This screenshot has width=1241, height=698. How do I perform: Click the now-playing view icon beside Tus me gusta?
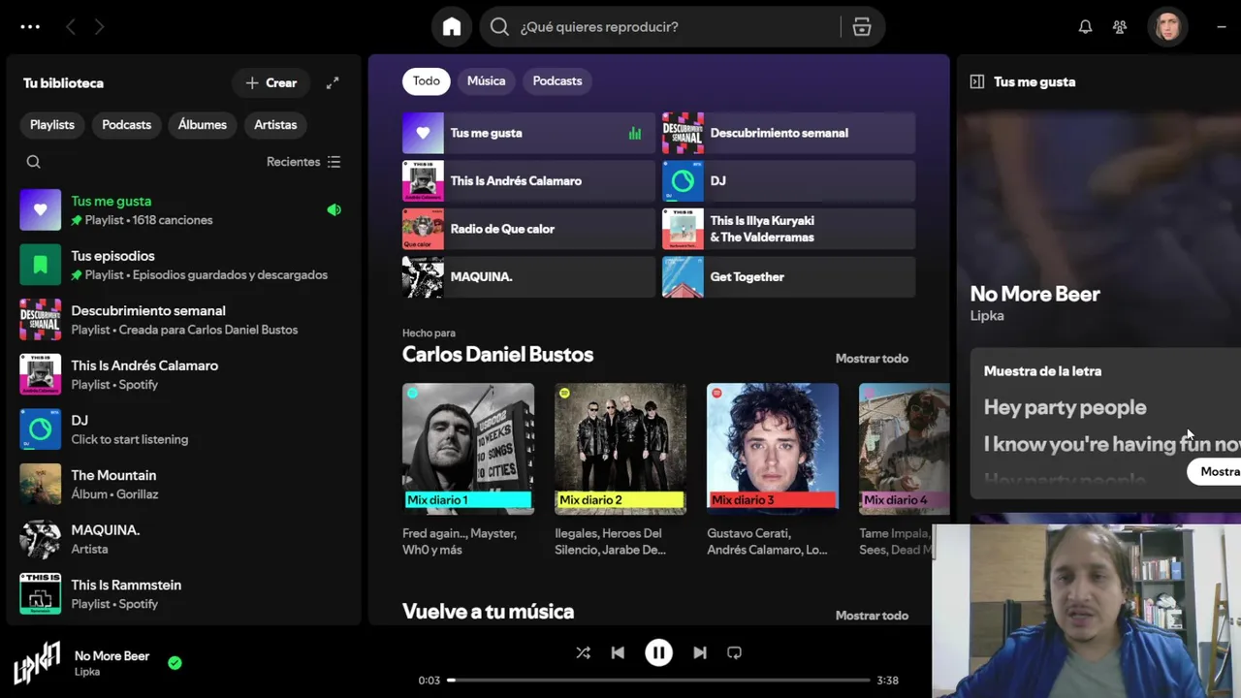pos(977,81)
